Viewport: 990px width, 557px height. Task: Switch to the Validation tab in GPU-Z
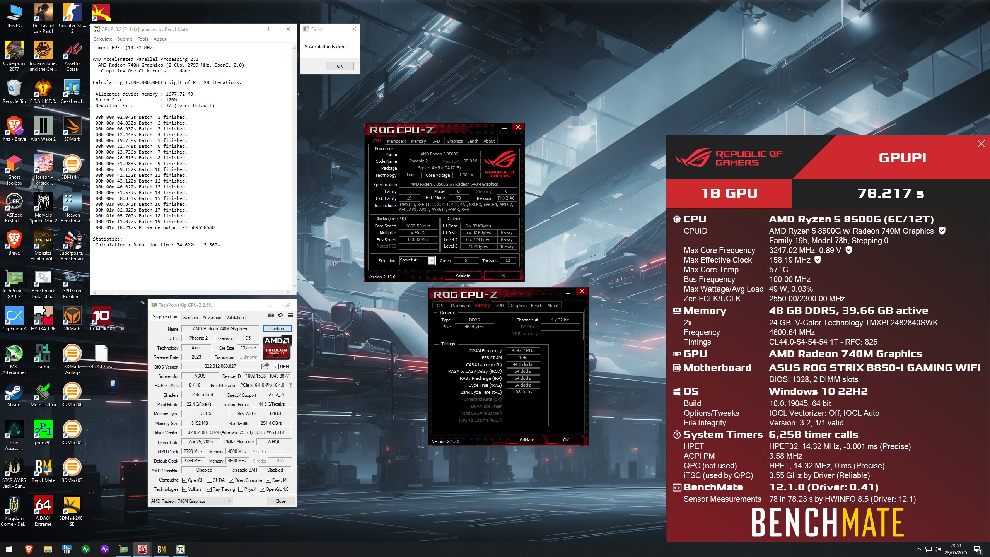click(235, 318)
